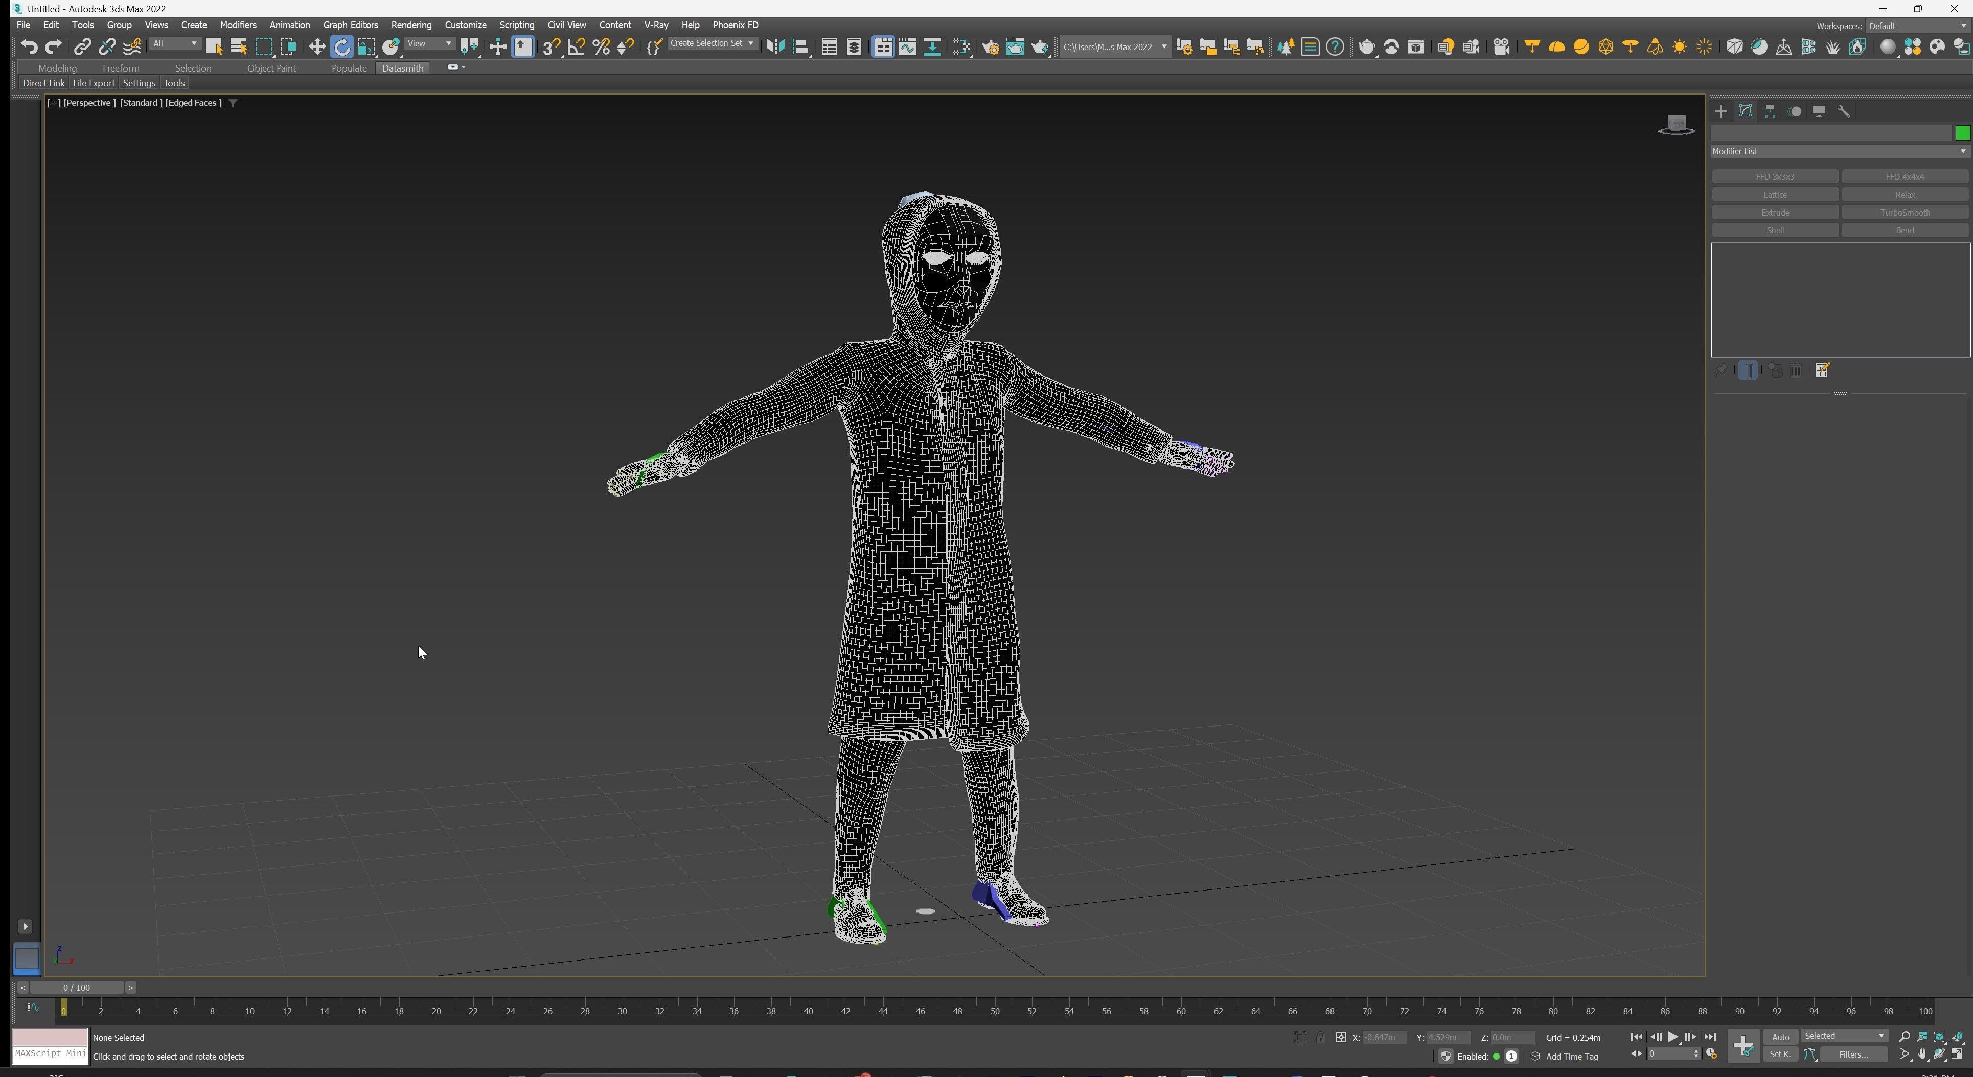Click the Select and Link chain icon
The image size is (1973, 1077).
click(82, 48)
